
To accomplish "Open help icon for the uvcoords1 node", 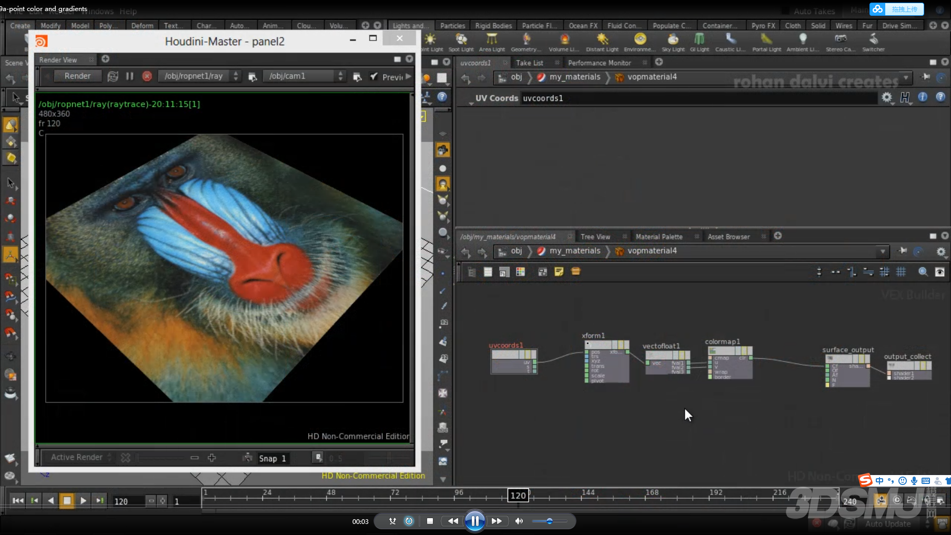I will click(940, 97).
